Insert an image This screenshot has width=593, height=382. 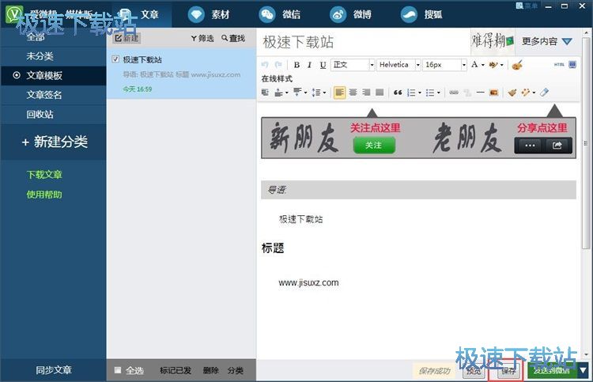tap(493, 93)
